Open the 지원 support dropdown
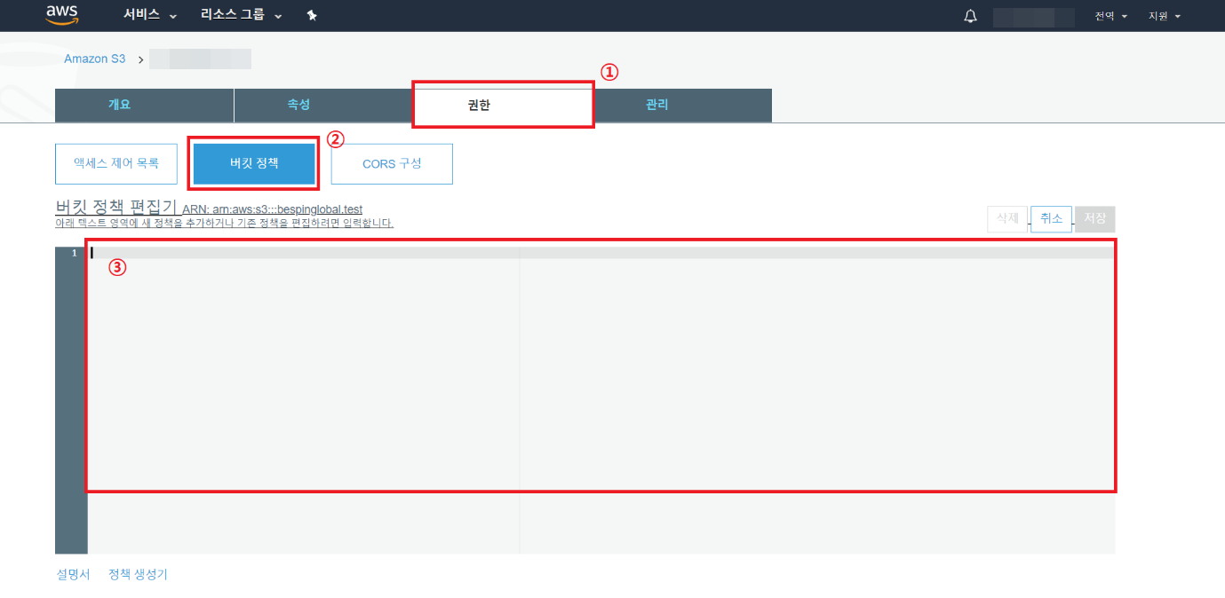 pos(1164,16)
